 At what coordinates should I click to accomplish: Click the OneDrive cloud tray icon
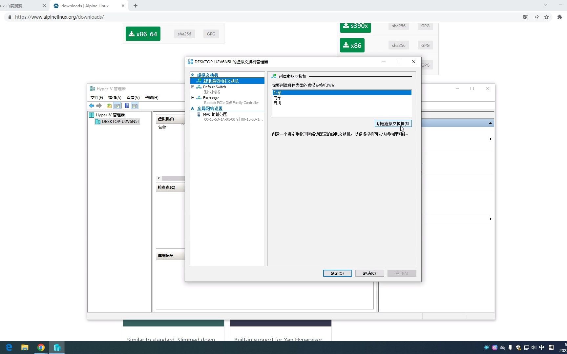click(x=502, y=347)
